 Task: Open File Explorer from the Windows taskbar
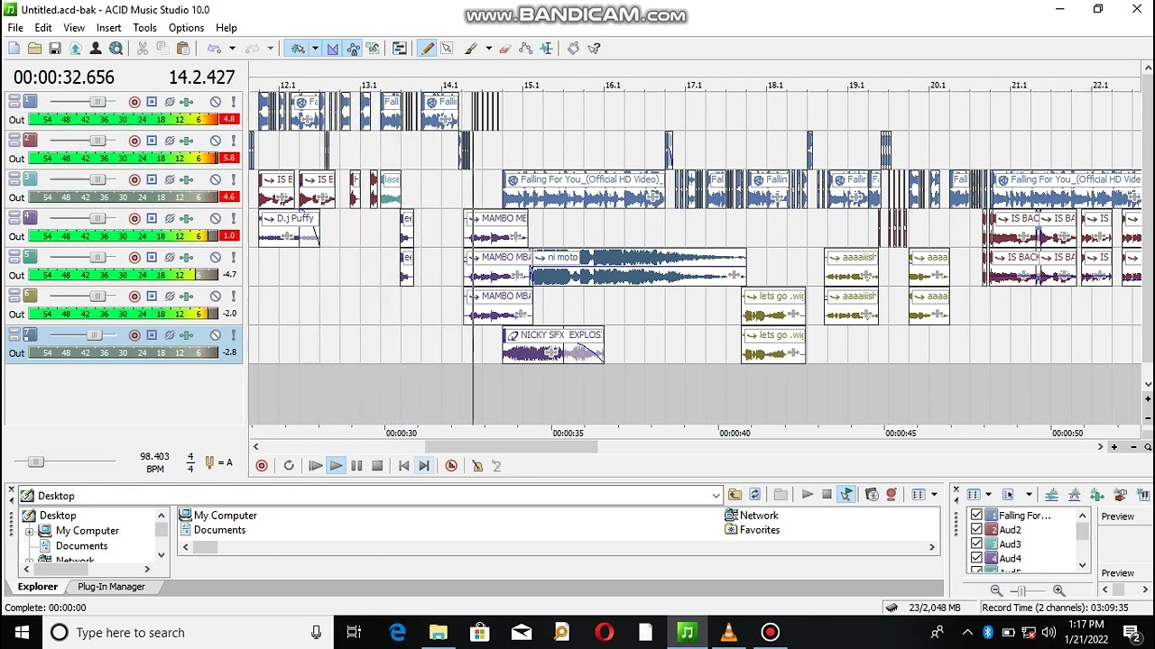438,633
